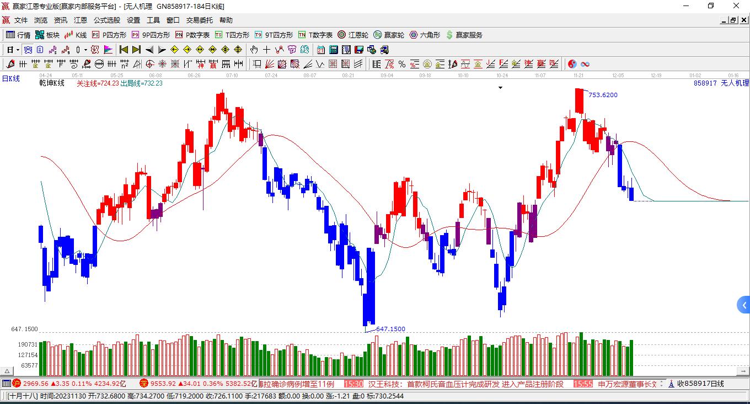Viewport: 750px width, 404px height.
Task: Switch to the K线 chart view
Action: click(x=76, y=35)
